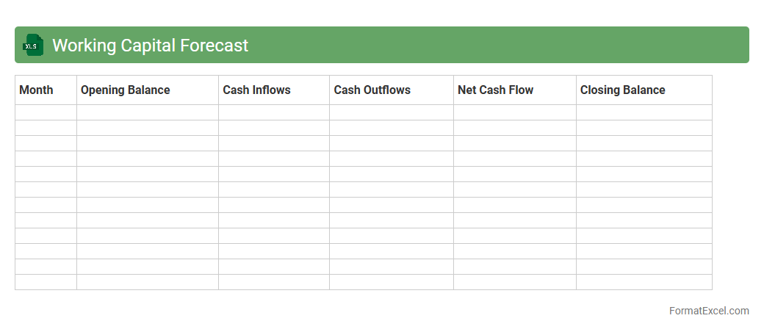
Task: Select first empty cell under Opening Balance
Action: tap(147, 112)
